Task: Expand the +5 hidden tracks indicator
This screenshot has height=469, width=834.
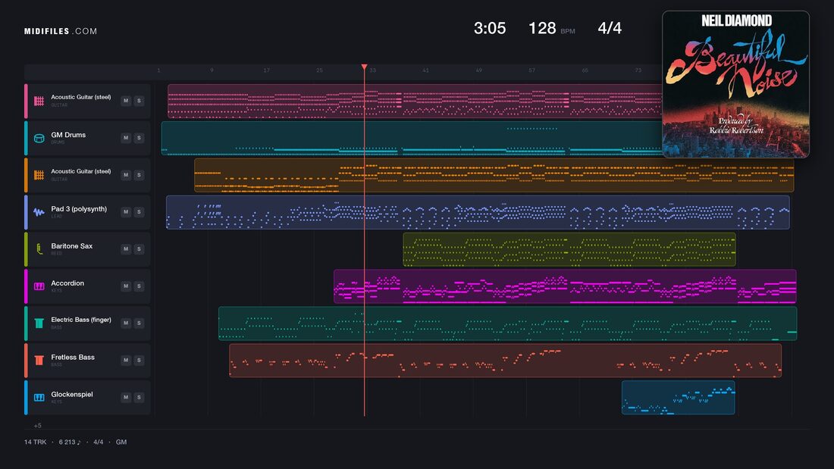Action: 37,425
